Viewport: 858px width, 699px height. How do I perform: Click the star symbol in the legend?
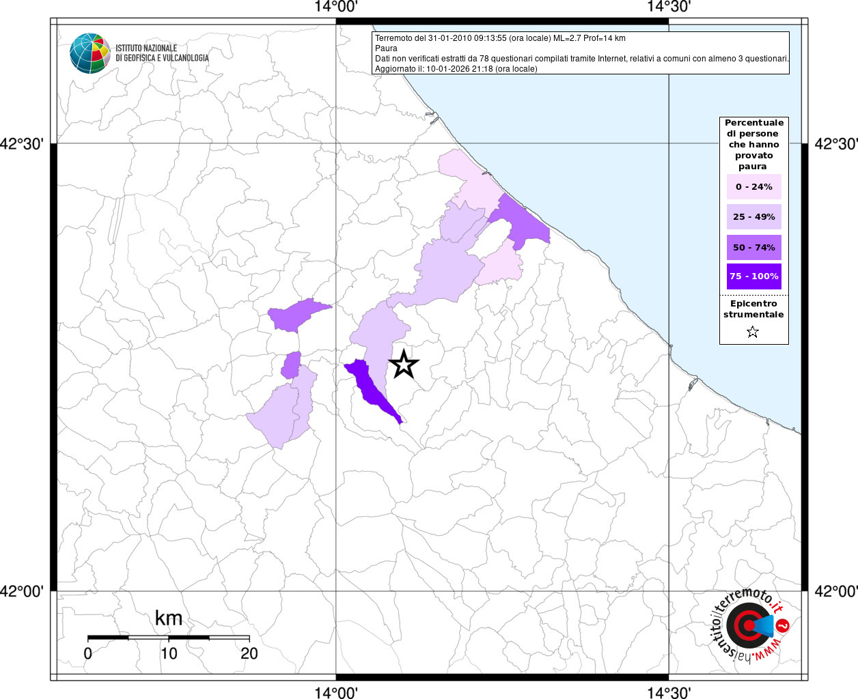click(x=753, y=332)
